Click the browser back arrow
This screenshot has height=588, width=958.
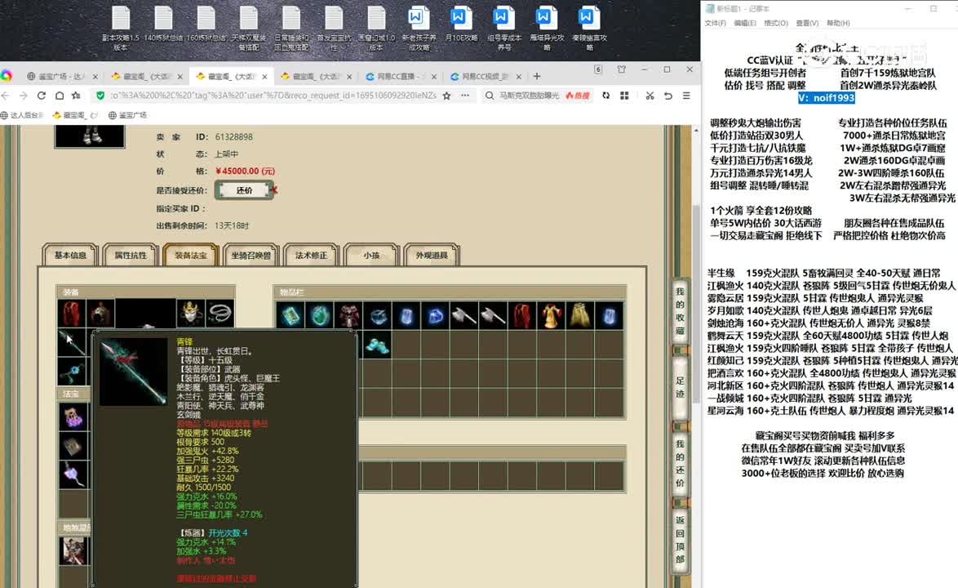point(6,96)
